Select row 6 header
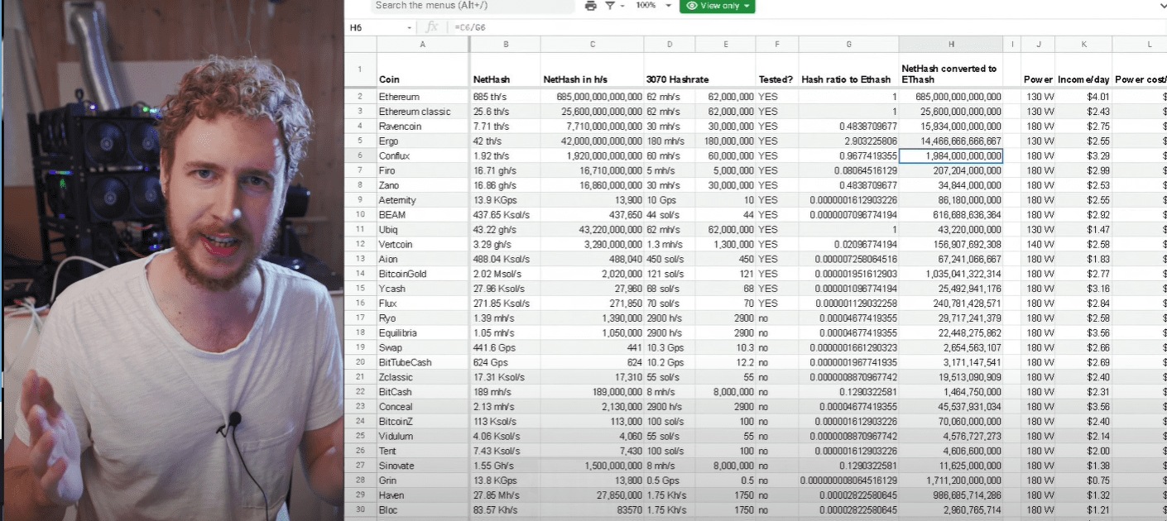The image size is (1167, 521). tap(360, 155)
